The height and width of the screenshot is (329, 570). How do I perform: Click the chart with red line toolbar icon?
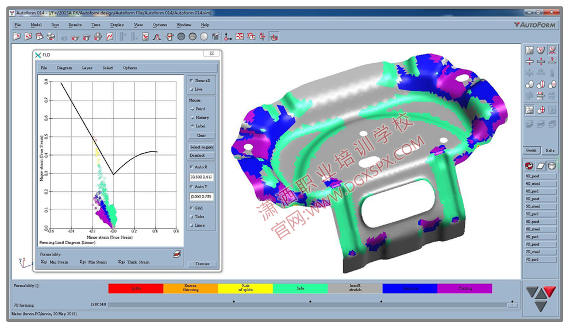coord(145,36)
